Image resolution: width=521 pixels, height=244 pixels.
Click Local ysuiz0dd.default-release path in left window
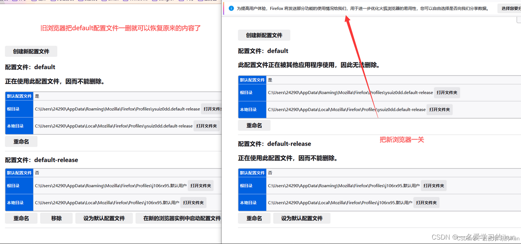point(114,126)
